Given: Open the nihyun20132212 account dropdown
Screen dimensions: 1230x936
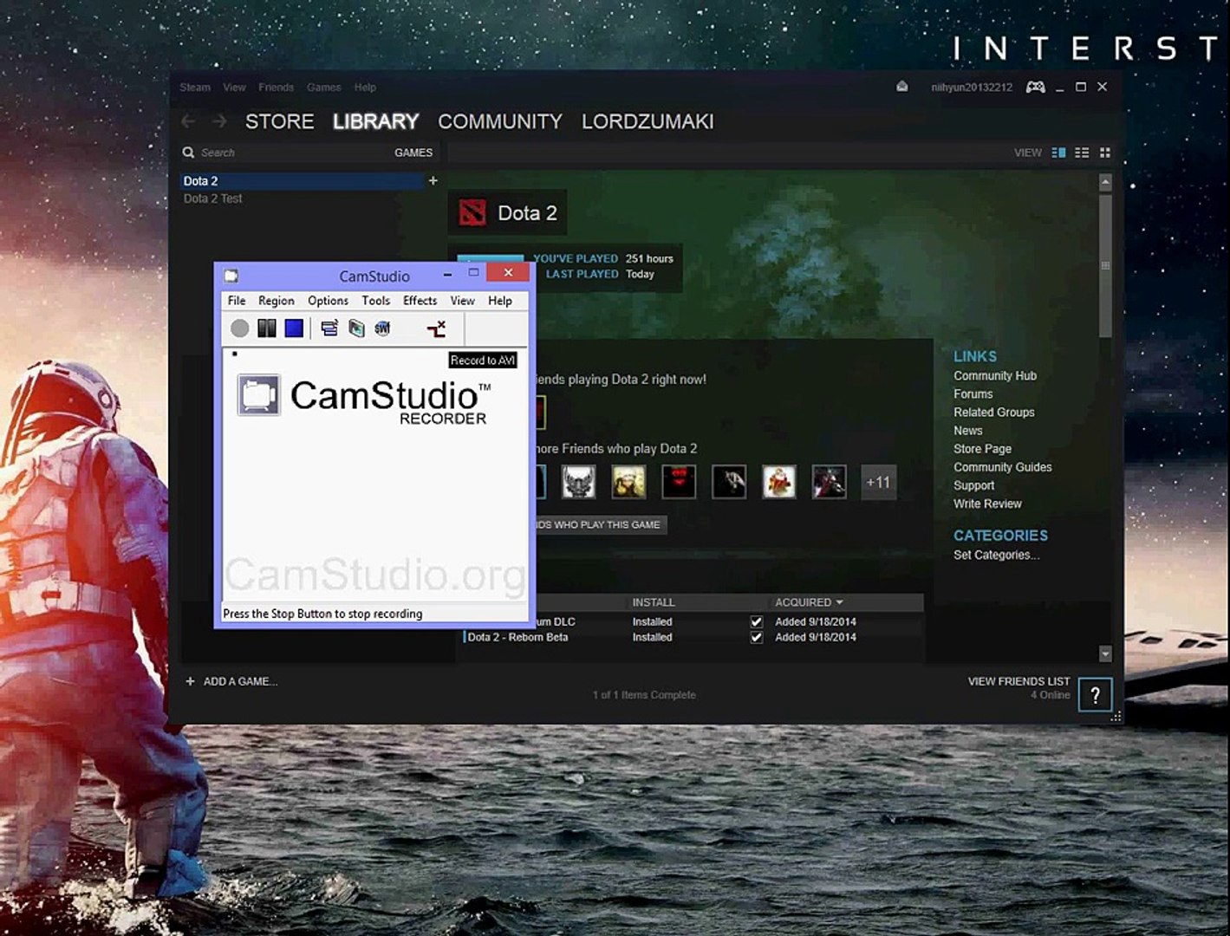Looking at the screenshot, I should [972, 88].
